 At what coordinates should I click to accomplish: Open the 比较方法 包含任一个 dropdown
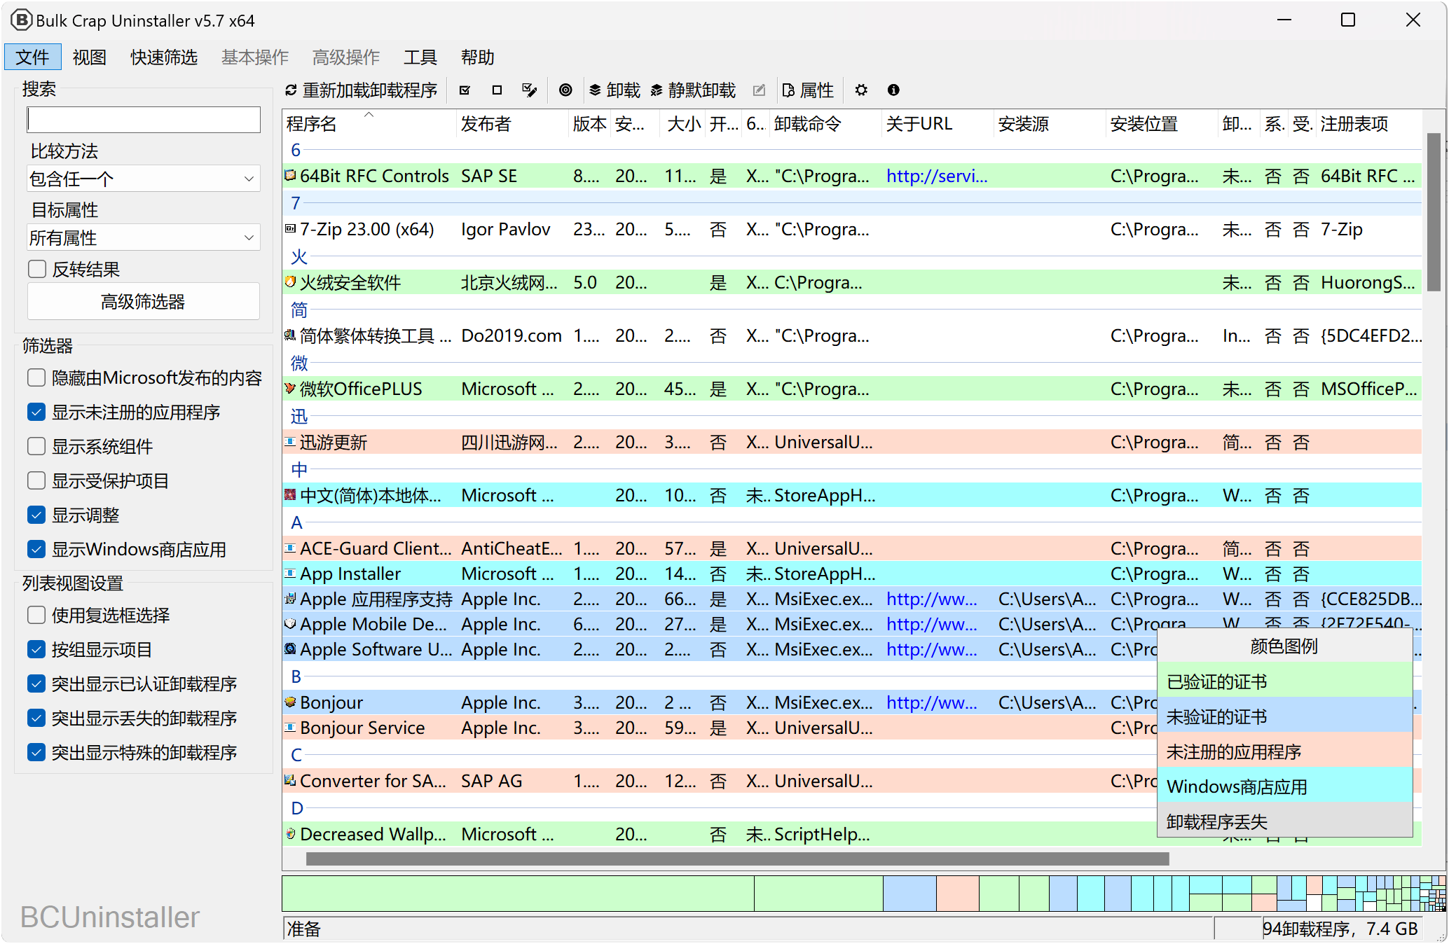[x=144, y=179]
